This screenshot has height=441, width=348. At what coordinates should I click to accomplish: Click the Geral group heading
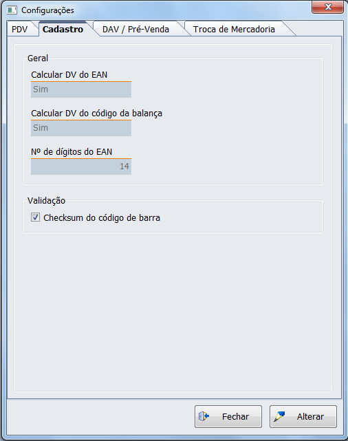[38, 58]
